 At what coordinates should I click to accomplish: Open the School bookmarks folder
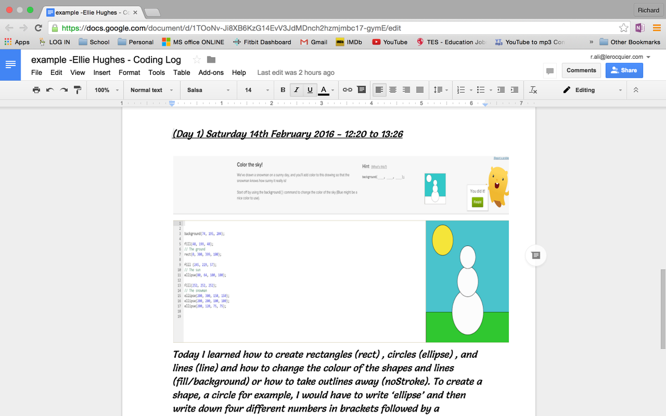(94, 42)
